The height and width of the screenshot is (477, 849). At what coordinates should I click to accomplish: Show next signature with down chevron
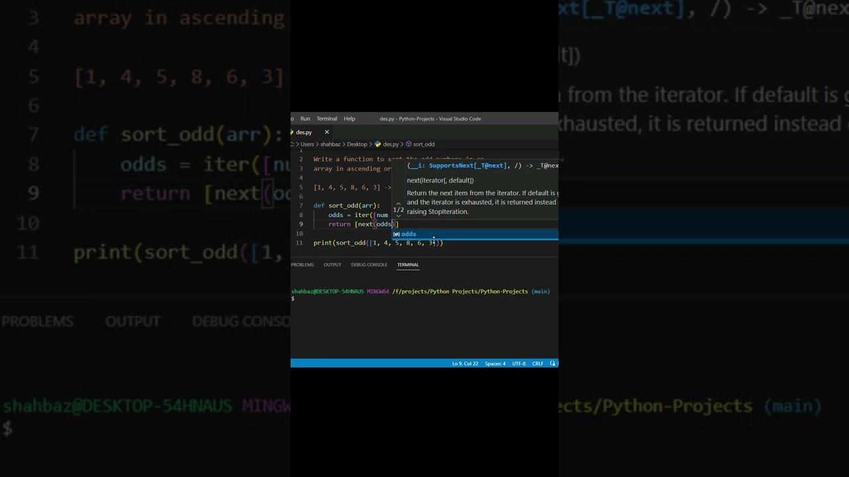(x=399, y=216)
